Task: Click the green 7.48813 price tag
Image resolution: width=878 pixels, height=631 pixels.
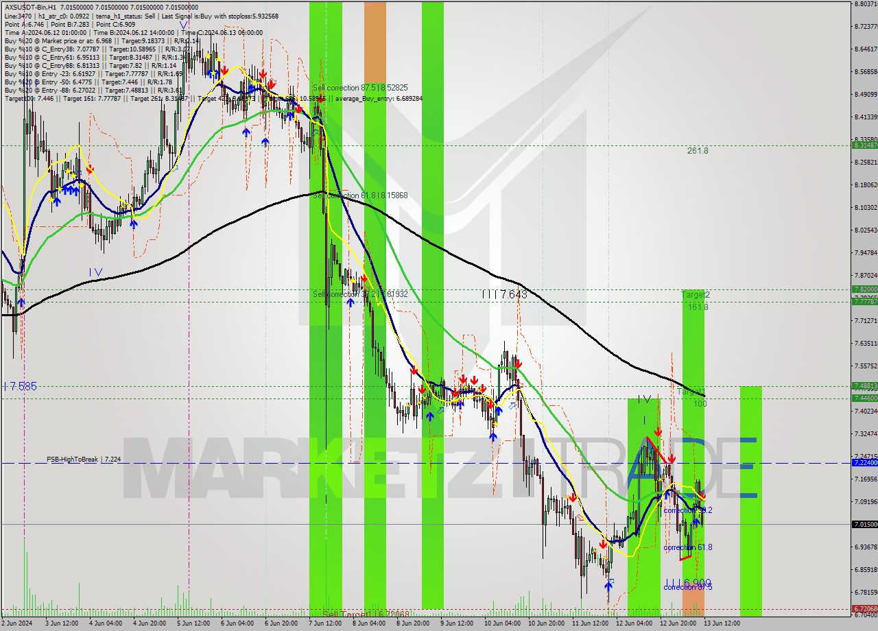Action: coord(864,385)
